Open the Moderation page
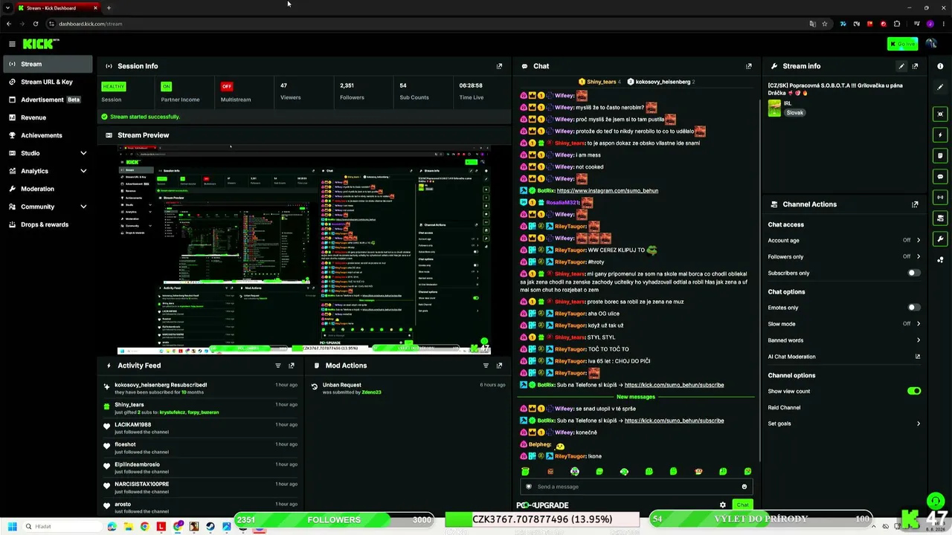Screen dimensions: 952x535 [48, 189]
